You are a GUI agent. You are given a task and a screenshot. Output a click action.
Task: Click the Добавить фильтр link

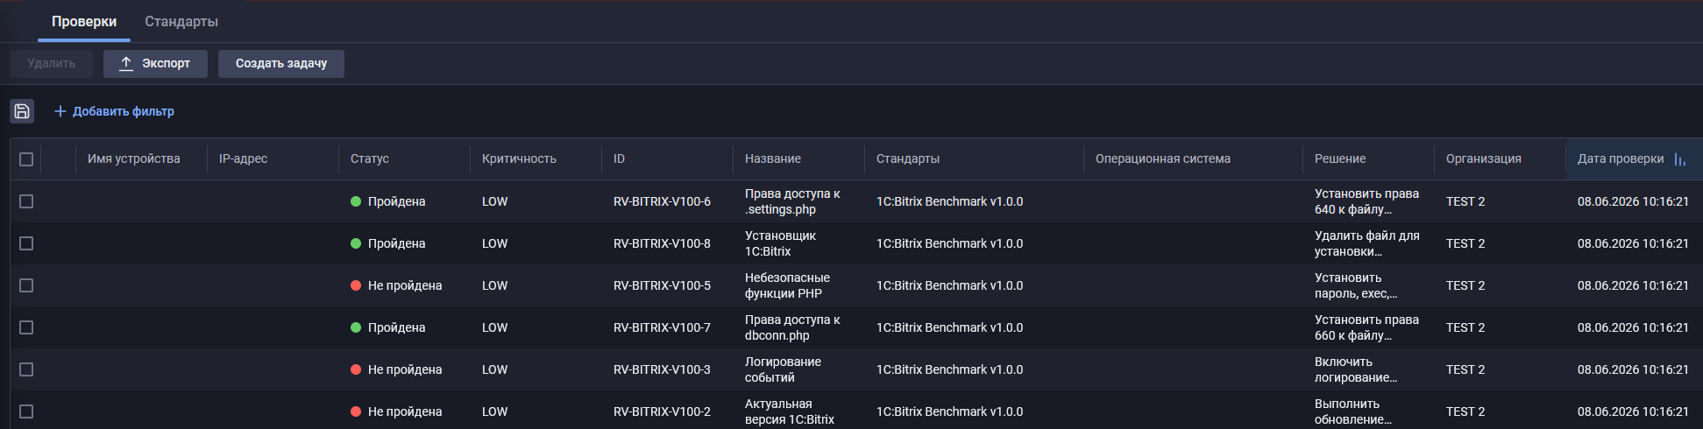click(x=115, y=111)
